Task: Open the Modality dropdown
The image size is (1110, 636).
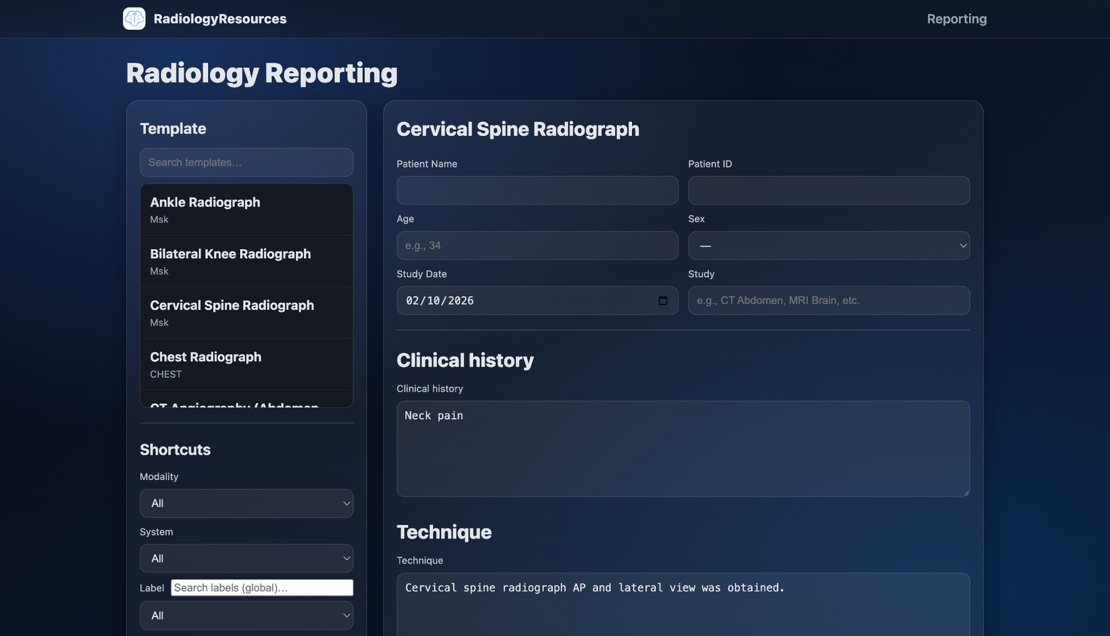Action: point(246,504)
